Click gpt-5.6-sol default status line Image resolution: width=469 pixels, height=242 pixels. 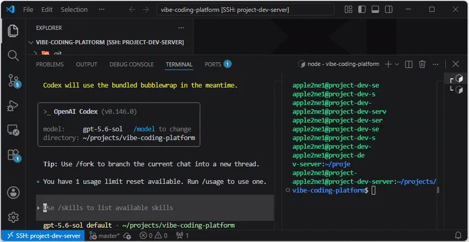(139, 225)
